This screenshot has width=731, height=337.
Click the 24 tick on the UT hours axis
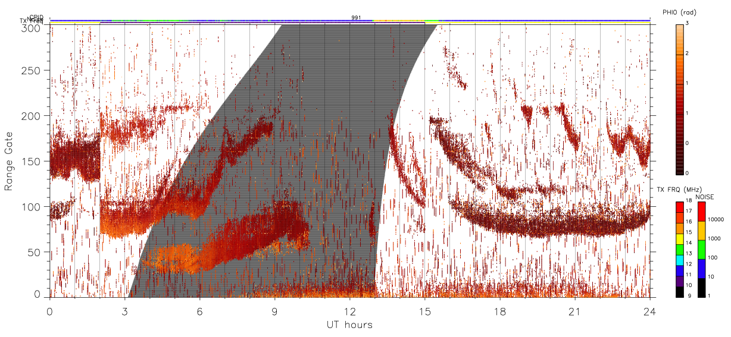coord(650,311)
